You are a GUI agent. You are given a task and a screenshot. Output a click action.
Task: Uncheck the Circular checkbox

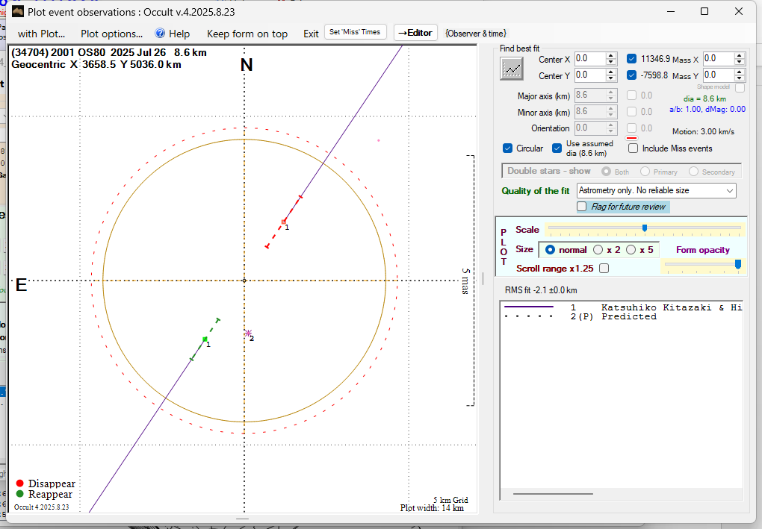pyautogui.click(x=508, y=148)
